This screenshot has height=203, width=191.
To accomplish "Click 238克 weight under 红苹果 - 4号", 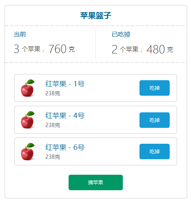I will [x=53, y=125].
